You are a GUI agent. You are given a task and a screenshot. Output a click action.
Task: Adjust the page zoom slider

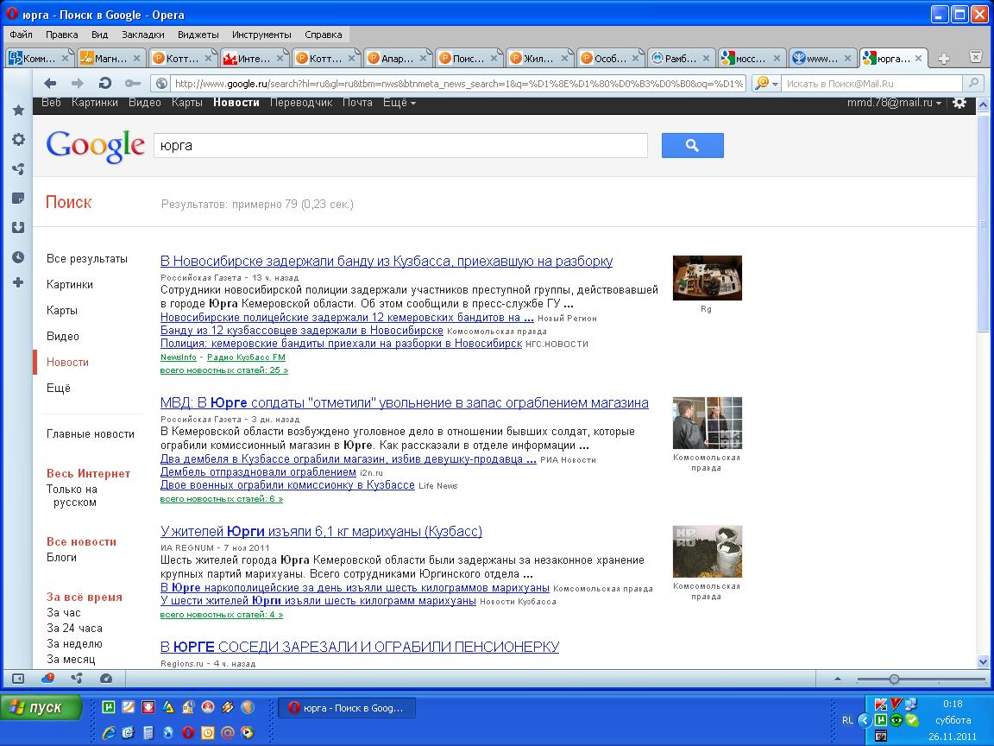click(894, 679)
